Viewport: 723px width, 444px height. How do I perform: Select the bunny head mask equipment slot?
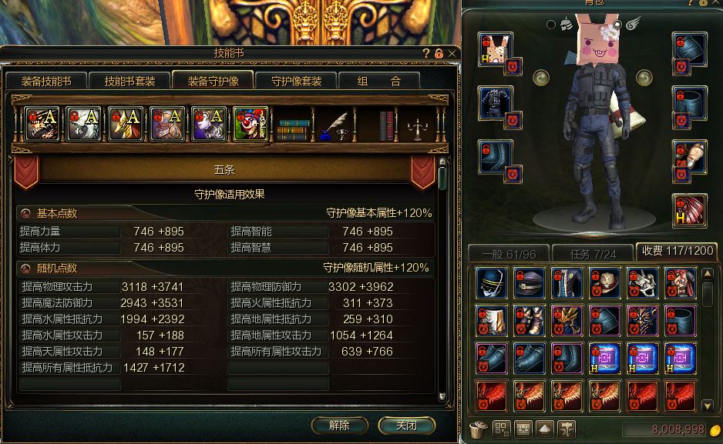(495, 49)
